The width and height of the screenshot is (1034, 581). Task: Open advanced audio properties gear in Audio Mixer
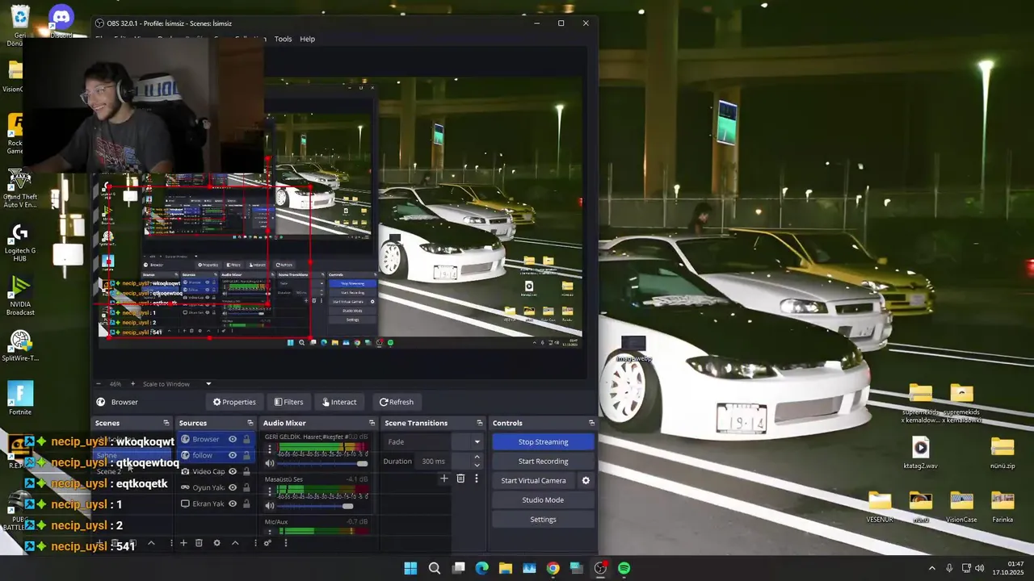click(x=267, y=543)
